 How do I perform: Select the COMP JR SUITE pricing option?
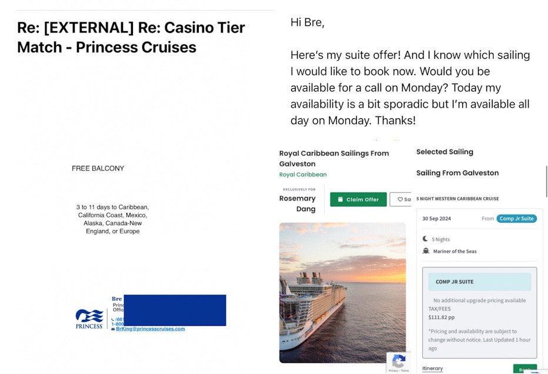(x=480, y=282)
